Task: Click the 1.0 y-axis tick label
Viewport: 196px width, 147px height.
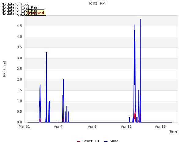Action: pos(19,101)
